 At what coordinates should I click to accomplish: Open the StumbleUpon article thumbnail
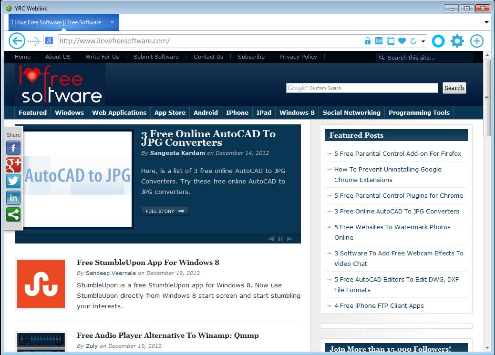pos(41,284)
